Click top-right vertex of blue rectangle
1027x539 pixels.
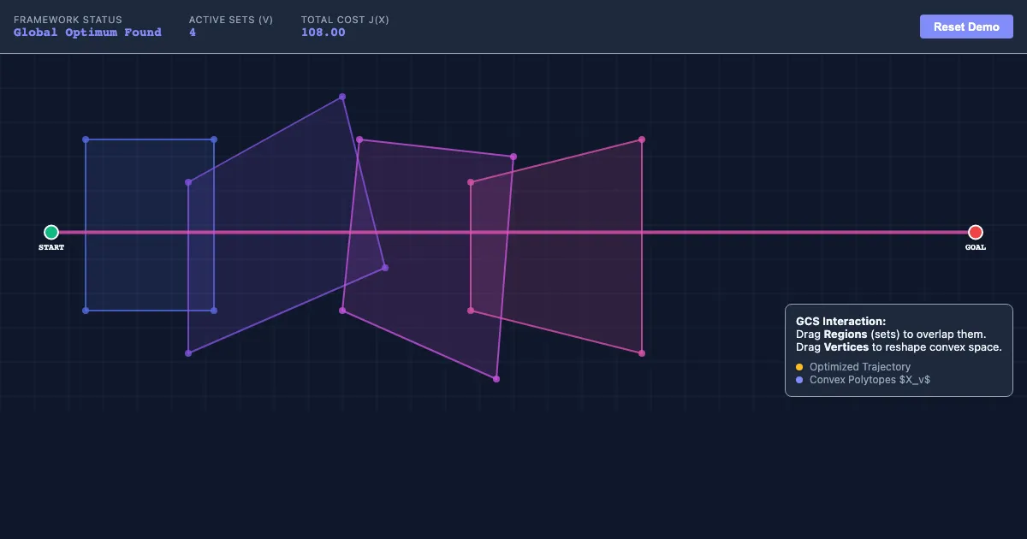pos(214,139)
